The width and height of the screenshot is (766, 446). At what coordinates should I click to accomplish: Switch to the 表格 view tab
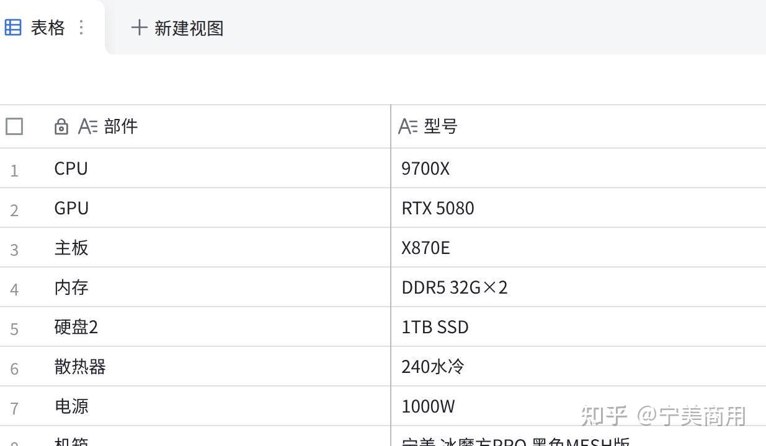(x=48, y=27)
